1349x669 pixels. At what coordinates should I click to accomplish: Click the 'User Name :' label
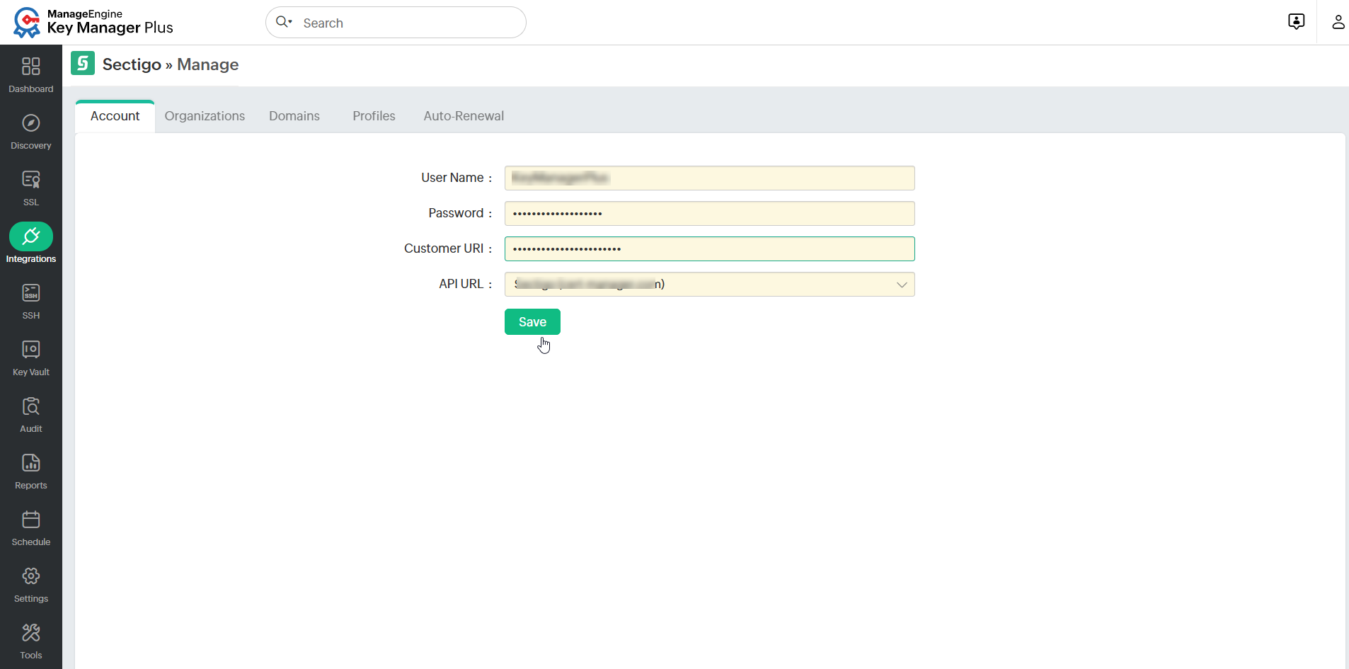coord(457,178)
